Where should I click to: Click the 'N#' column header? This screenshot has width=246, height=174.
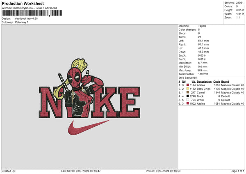(x=184, y=82)
